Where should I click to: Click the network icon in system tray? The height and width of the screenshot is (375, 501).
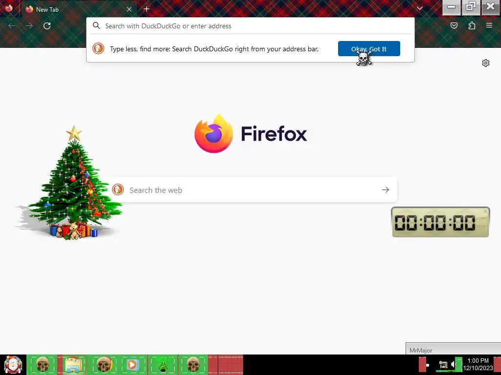pyautogui.click(x=443, y=364)
